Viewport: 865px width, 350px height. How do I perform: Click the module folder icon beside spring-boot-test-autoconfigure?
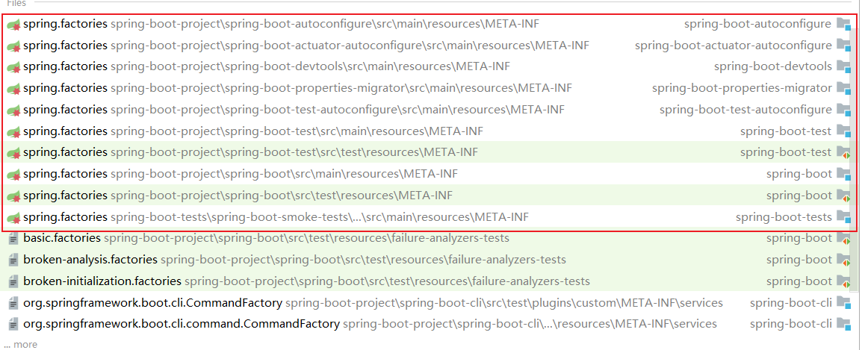coord(844,110)
